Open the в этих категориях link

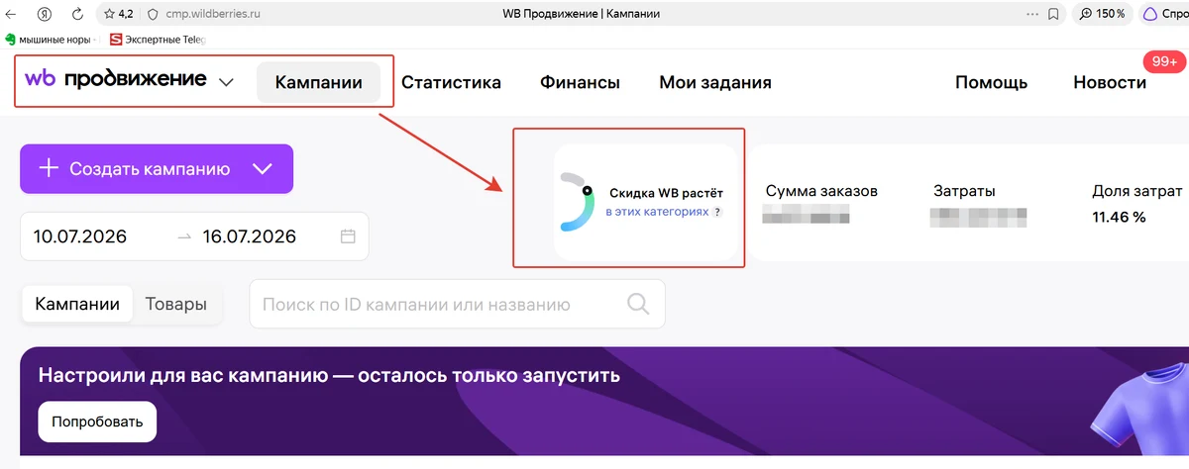[x=657, y=212]
